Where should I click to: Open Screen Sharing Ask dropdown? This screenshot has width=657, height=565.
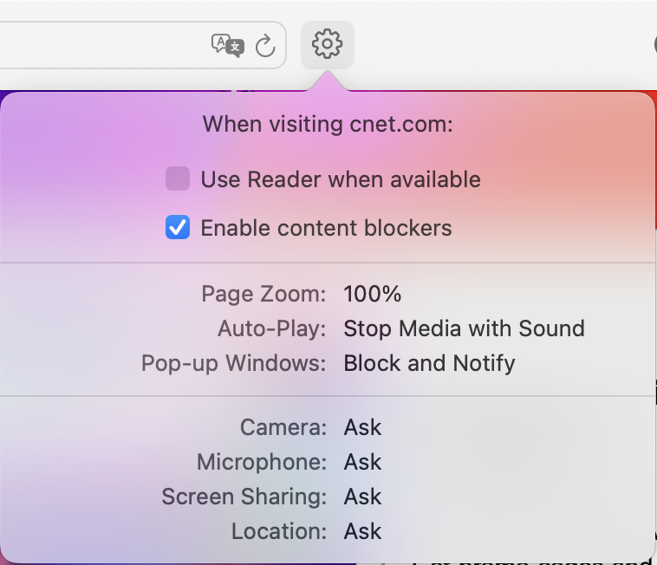click(x=362, y=497)
